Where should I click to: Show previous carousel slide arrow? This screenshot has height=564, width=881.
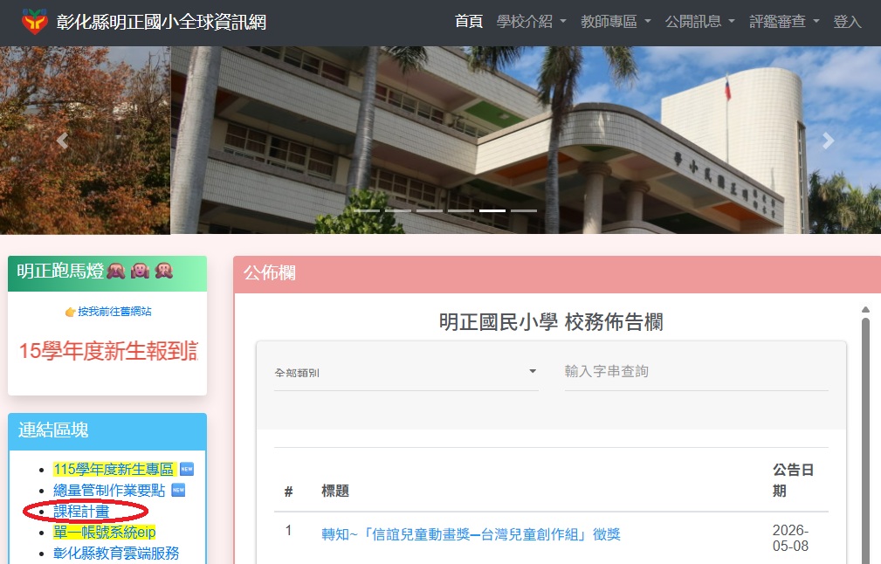(62, 141)
